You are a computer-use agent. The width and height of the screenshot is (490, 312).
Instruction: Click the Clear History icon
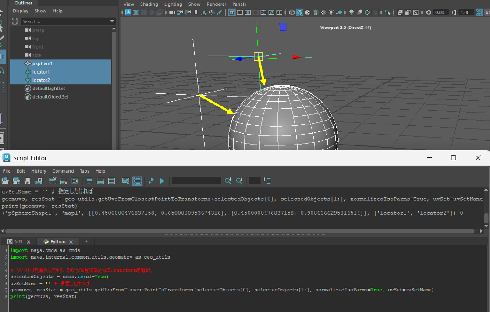click(x=53, y=181)
